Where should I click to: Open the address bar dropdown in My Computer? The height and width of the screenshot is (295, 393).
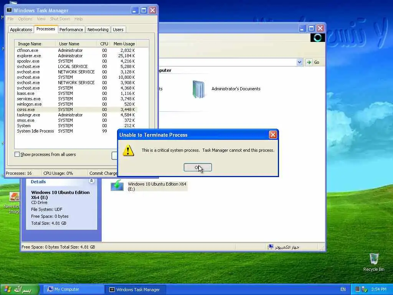[299, 62]
